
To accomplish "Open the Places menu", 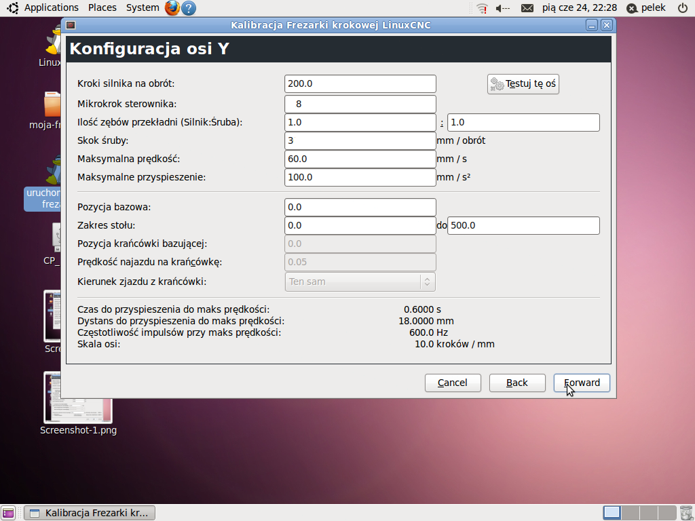I will pos(102,7).
